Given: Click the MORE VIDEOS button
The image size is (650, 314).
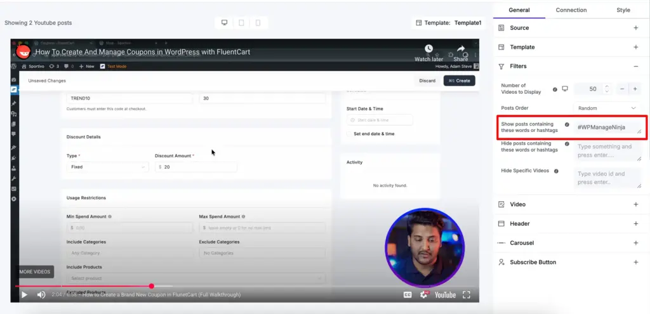Looking at the screenshot, I should (35, 271).
